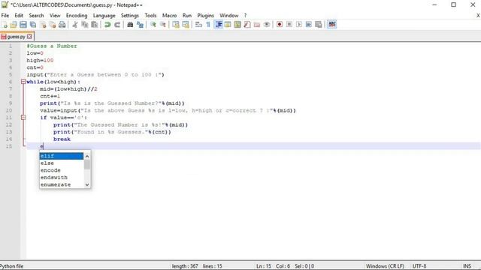Click the Save Recorded Macro icon
This screenshot has height=270, width=481.
pyautogui.click(x=319, y=25)
